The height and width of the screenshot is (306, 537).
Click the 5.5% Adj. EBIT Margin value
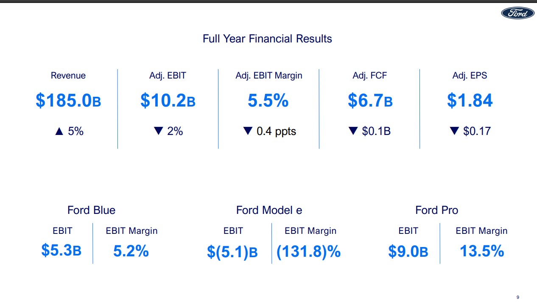[268, 101]
